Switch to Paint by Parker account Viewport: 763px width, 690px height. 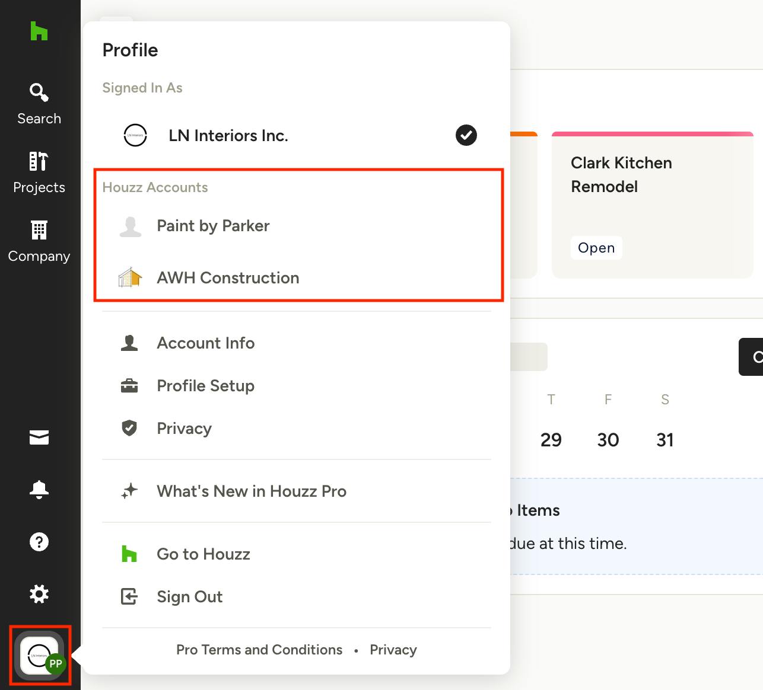[213, 226]
